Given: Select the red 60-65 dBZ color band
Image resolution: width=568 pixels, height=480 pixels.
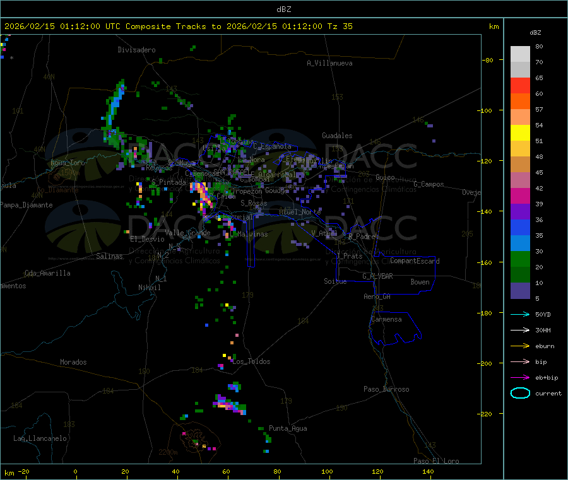Looking at the screenshot, I should point(520,85).
